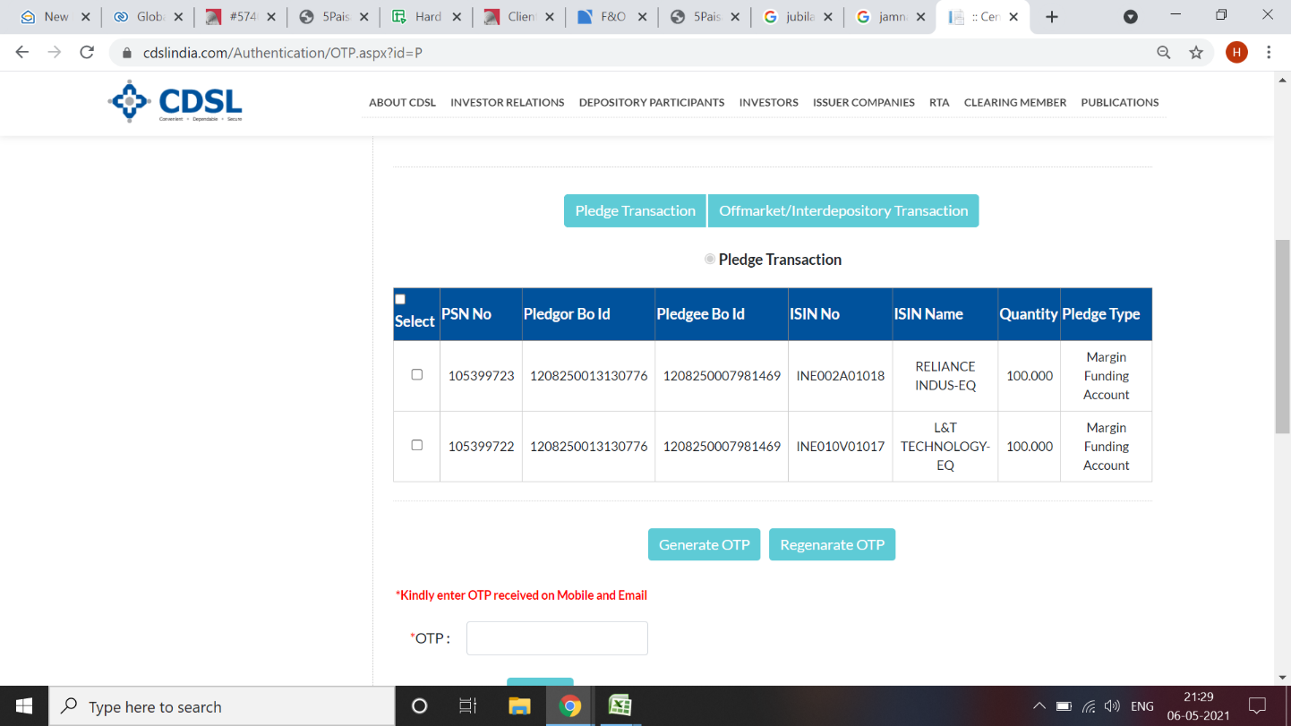
Task: Click the browser address bar URL
Action: 283,53
